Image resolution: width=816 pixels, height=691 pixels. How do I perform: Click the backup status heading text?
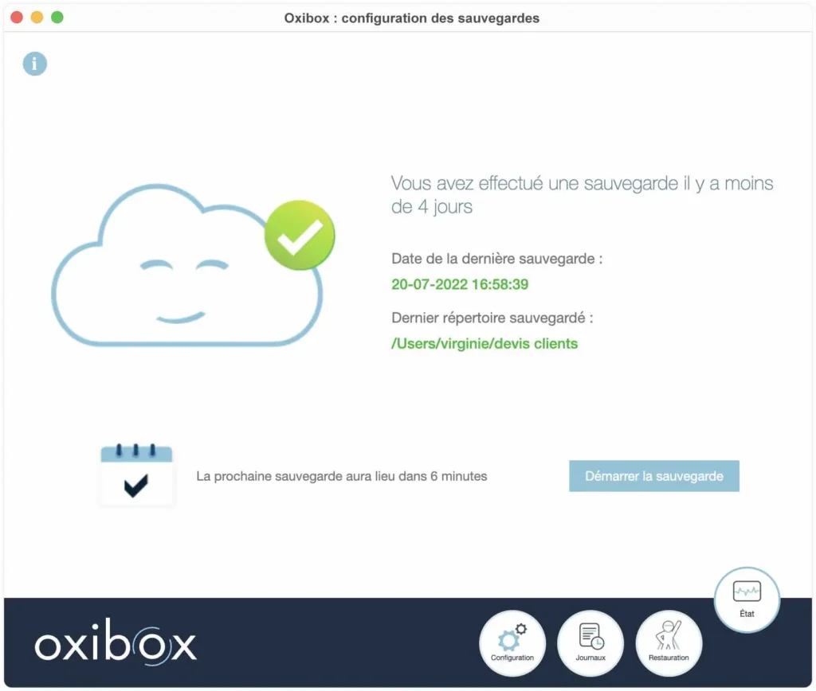(582, 195)
